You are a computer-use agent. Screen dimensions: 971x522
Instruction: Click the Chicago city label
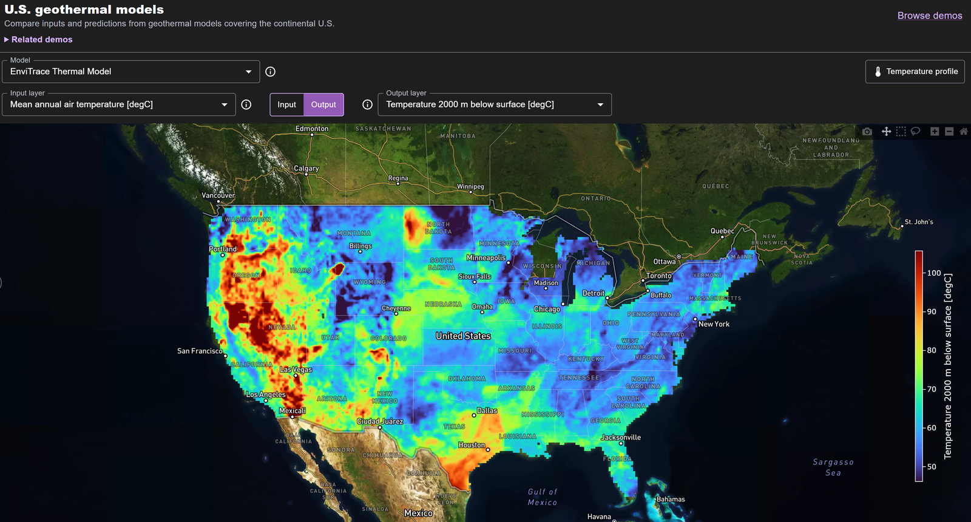coord(547,309)
